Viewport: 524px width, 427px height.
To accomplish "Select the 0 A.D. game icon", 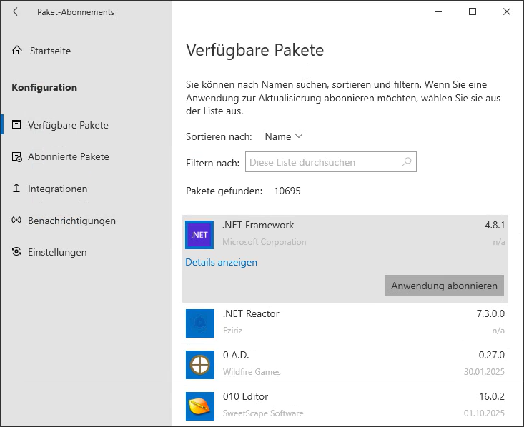I will (x=199, y=364).
